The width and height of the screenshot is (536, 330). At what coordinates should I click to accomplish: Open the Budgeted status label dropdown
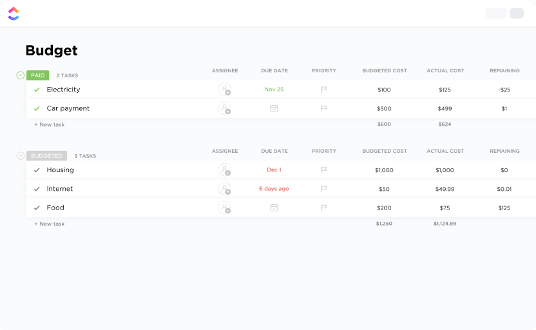tap(47, 156)
